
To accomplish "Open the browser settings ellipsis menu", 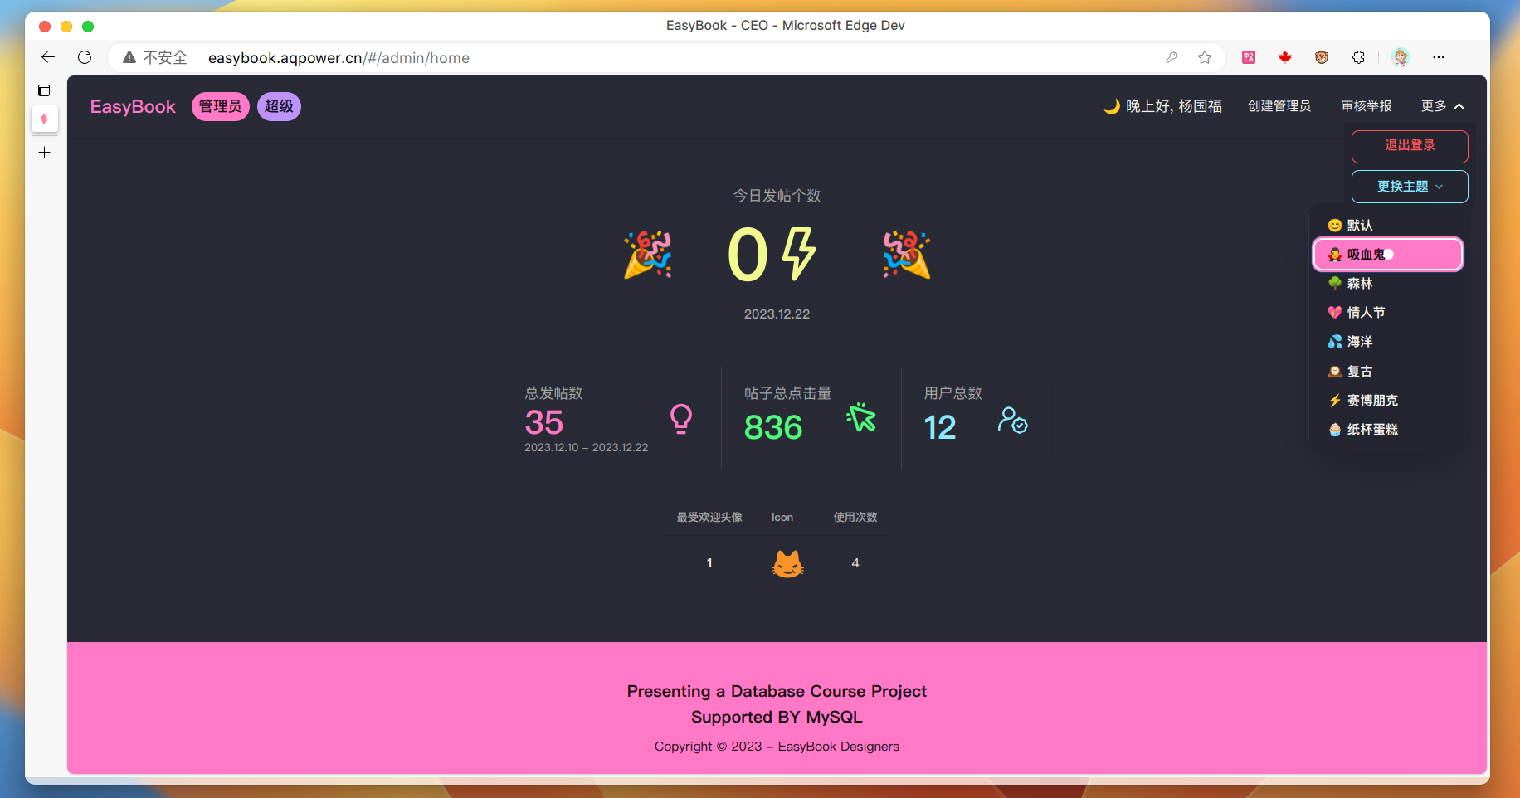I will 1439,57.
